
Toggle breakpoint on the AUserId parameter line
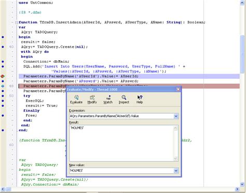(3, 76)
